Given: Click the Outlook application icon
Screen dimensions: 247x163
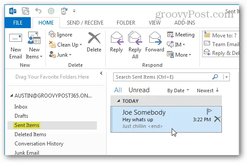Looking at the screenshot, I should [x=13, y=11].
